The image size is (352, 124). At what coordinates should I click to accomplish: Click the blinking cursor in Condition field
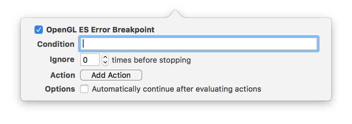(83, 44)
